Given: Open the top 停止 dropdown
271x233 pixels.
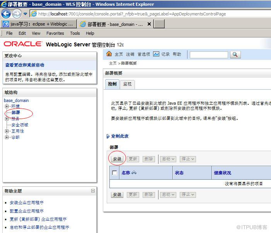Looking at the screenshot, I should 188,159.
